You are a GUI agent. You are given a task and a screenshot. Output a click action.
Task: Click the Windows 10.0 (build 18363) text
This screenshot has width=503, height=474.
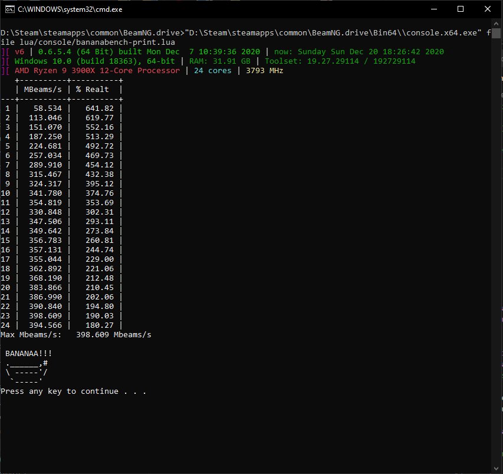click(x=78, y=61)
